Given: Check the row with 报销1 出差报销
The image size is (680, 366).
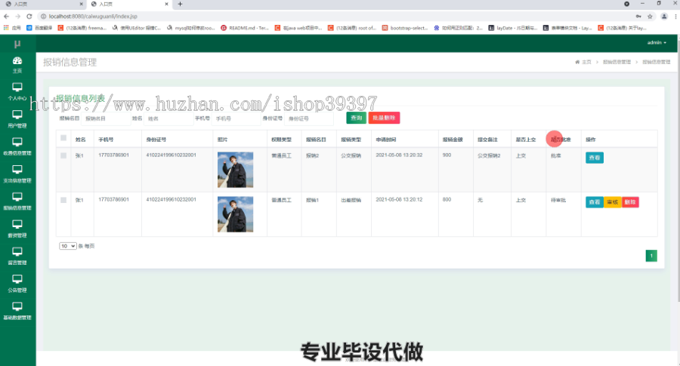Looking at the screenshot, I should point(63,200).
